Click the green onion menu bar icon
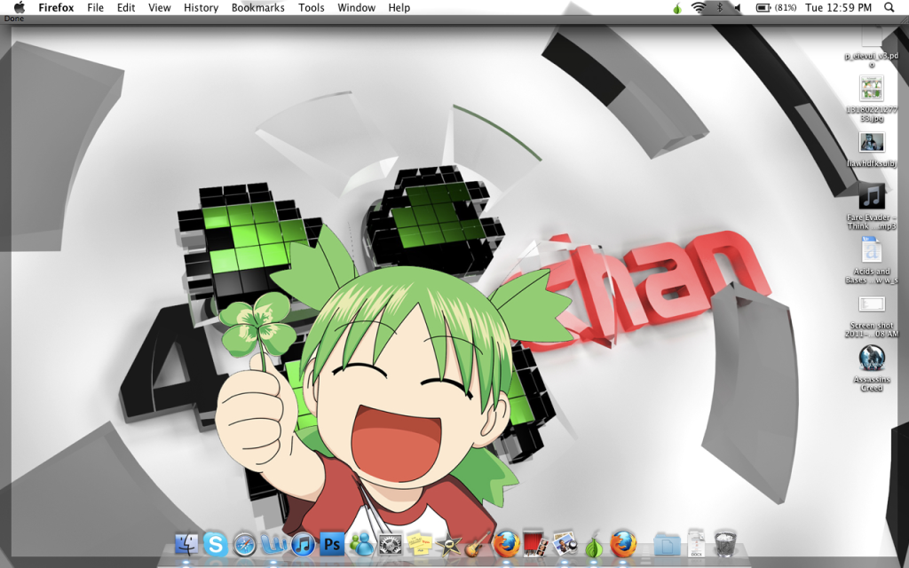 pyautogui.click(x=676, y=7)
